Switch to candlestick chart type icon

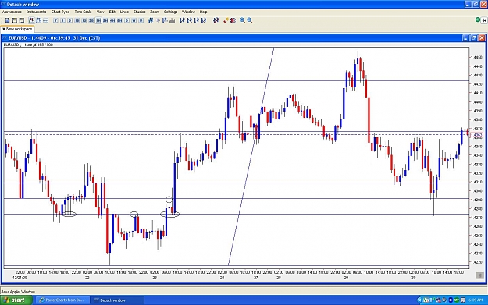point(31,20)
